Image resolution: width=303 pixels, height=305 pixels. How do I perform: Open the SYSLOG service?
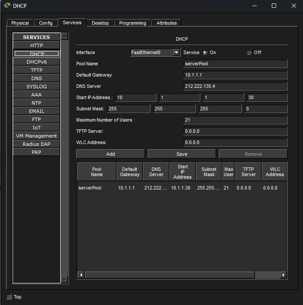(36, 87)
